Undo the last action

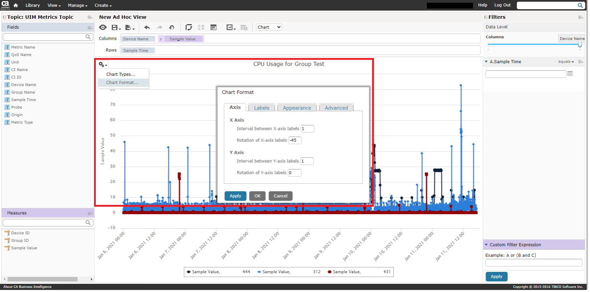(147, 27)
